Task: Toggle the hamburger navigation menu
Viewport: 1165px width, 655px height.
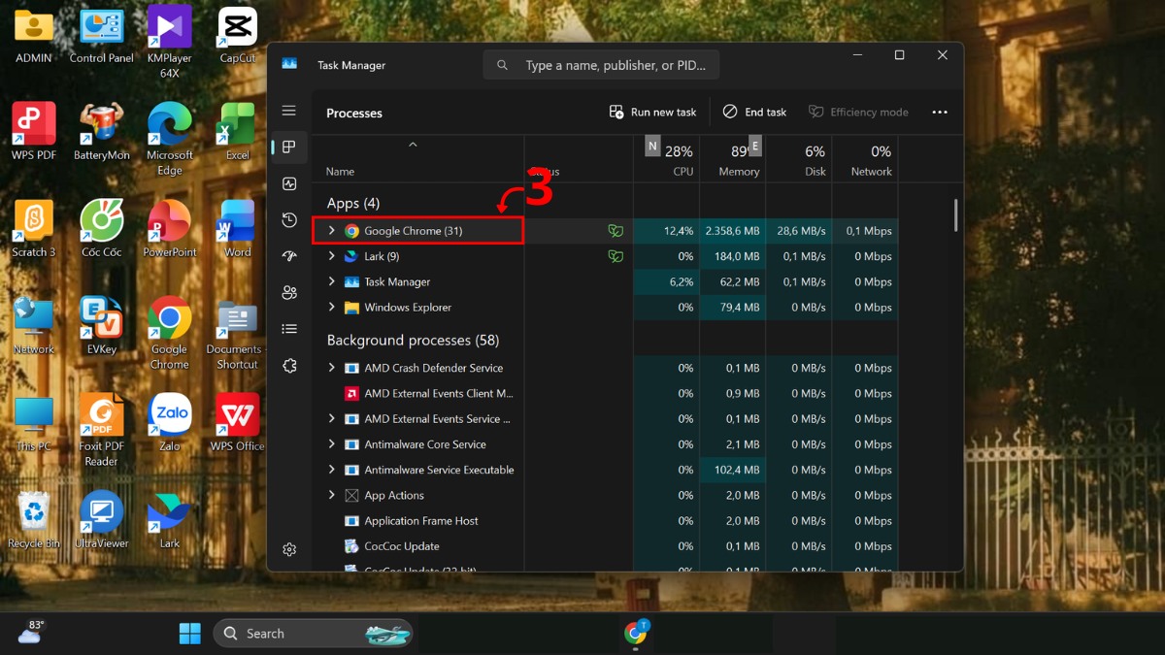Action: tap(289, 111)
